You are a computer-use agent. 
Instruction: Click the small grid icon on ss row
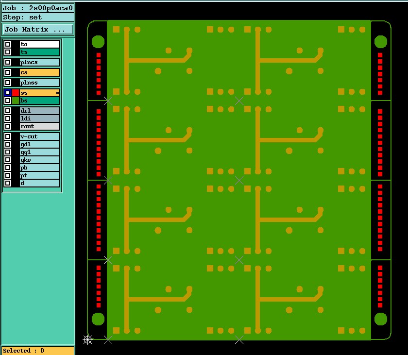(57, 93)
